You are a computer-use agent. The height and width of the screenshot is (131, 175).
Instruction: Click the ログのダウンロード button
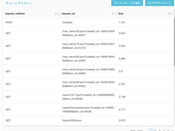point(160,3)
